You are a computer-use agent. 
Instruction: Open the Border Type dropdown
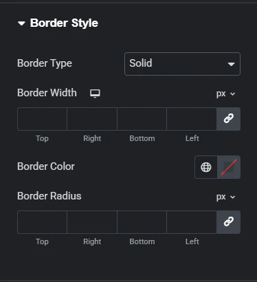pyautogui.click(x=182, y=64)
